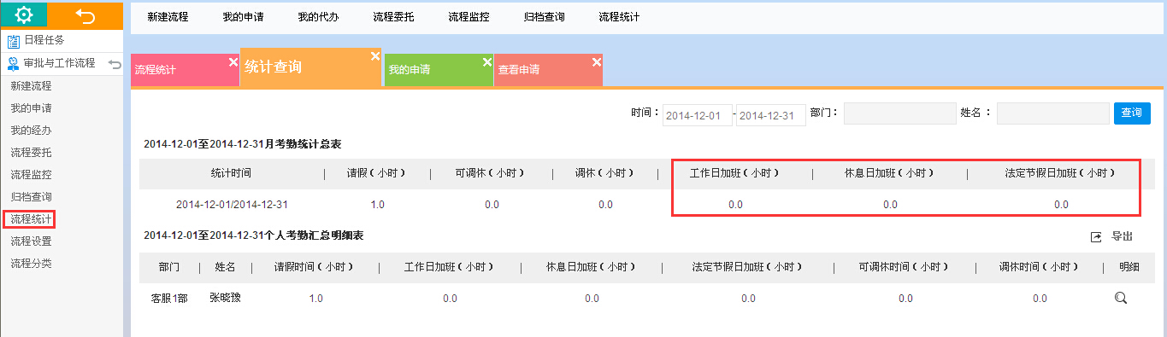This screenshot has height=337, width=1167.
Task: Click the 2014-12-01/2014-12-31 summary cell
Action: tap(232, 205)
